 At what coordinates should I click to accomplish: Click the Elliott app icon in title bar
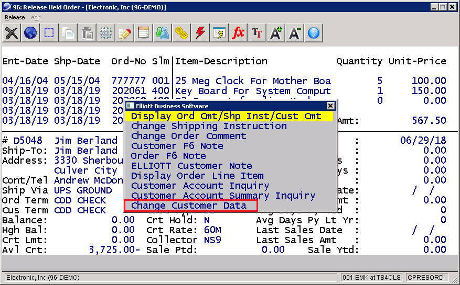tap(7, 7)
